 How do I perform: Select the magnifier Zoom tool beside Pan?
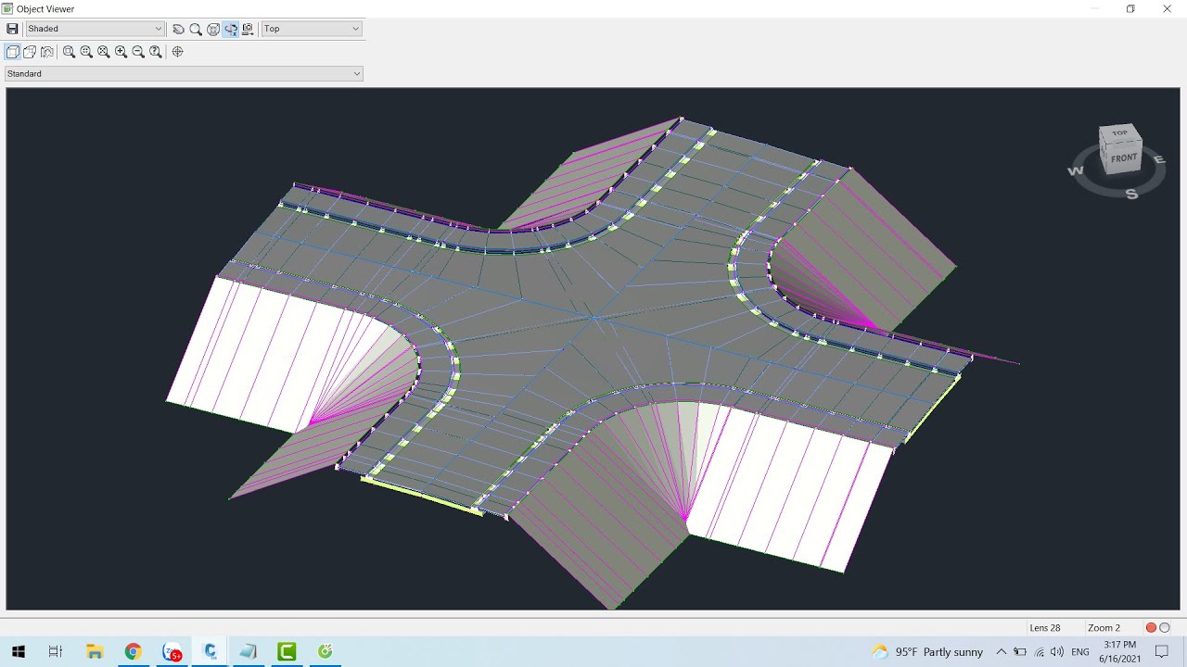(x=196, y=29)
